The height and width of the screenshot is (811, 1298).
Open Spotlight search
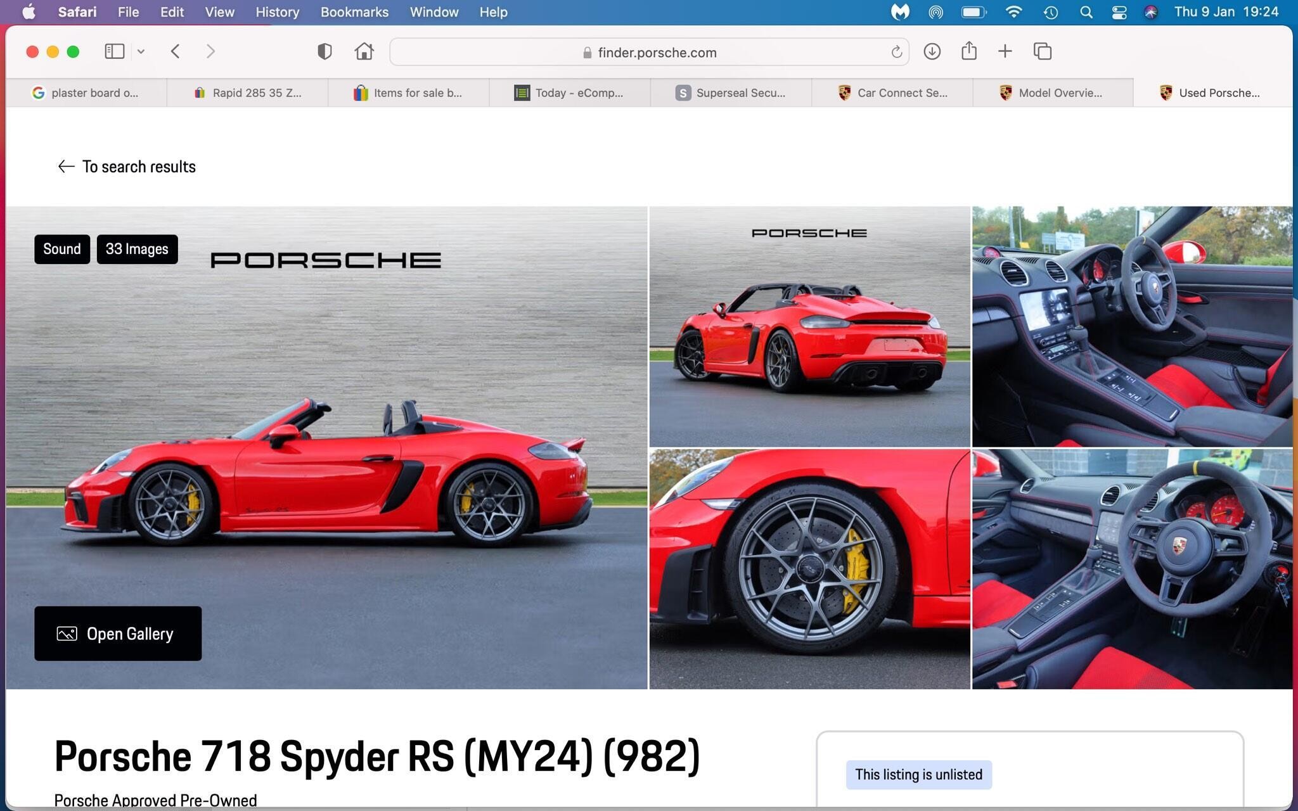pyautogui.click(x=1086, y=12)
